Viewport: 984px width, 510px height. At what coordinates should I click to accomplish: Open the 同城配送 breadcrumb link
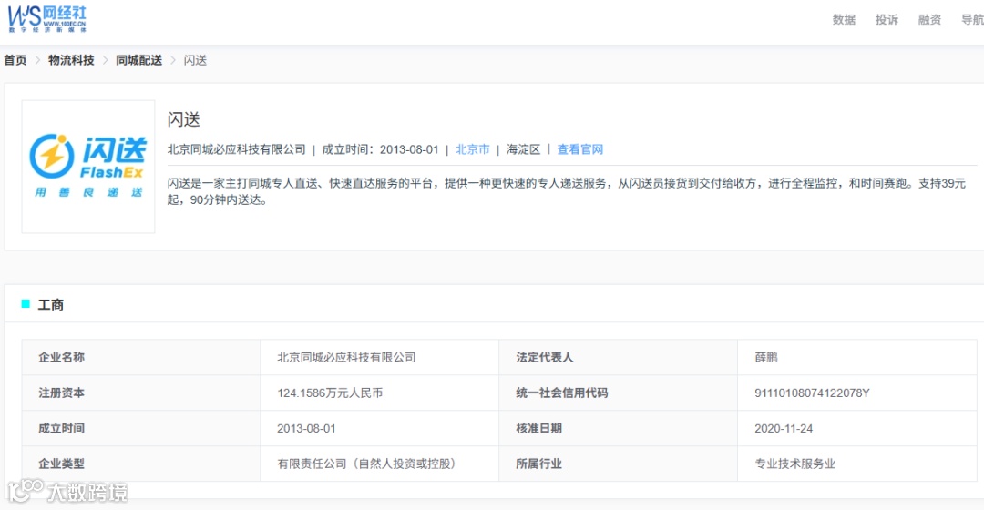[138, 60]
